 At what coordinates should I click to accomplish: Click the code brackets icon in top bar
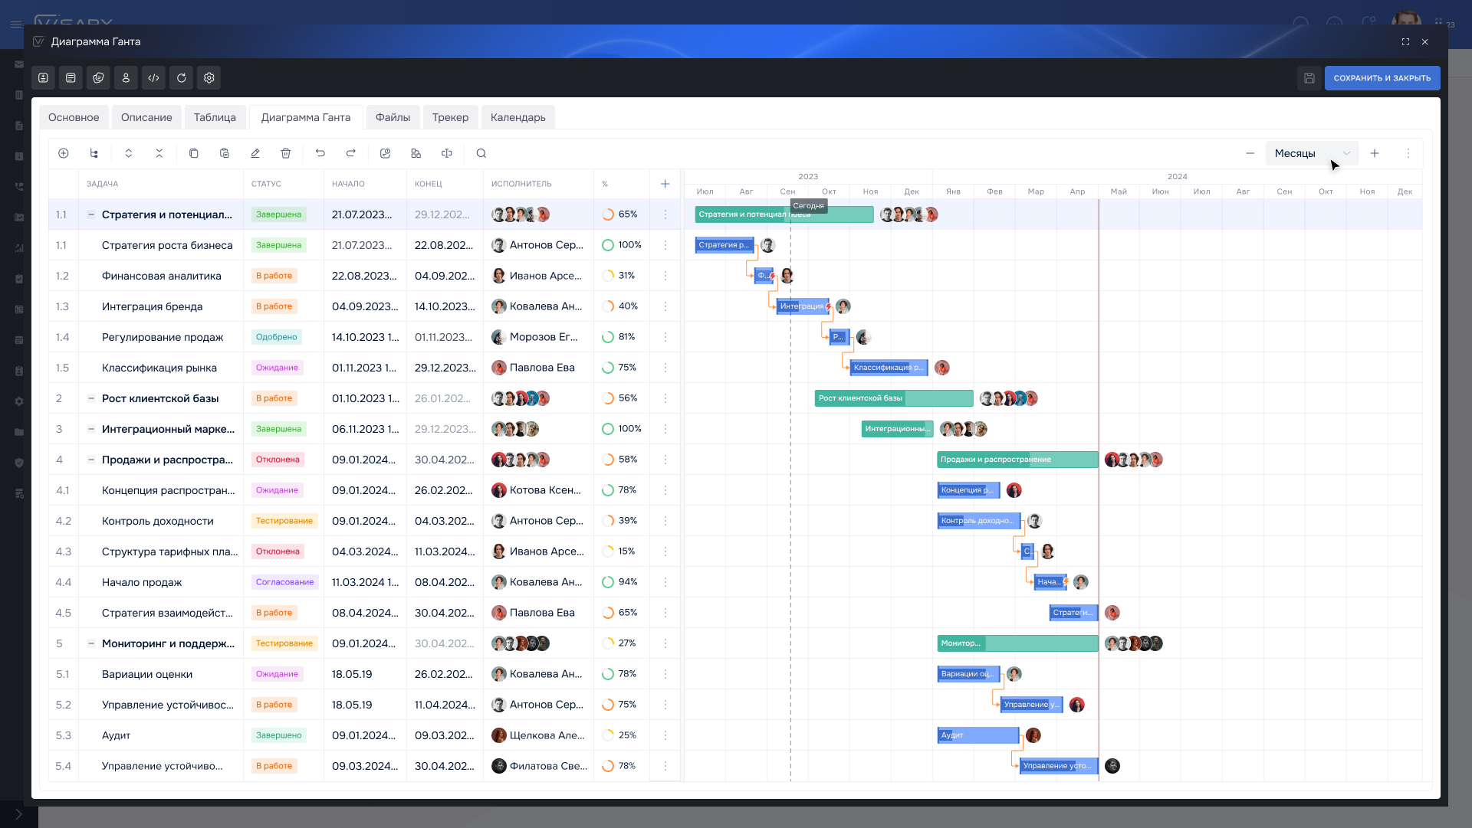pos(153,78)
